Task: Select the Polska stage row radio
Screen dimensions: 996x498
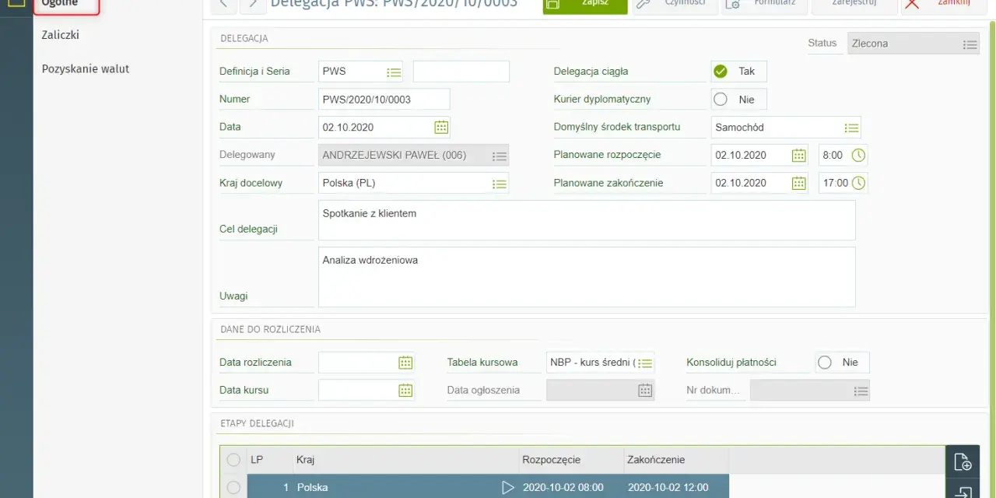Action: (233, 488)
